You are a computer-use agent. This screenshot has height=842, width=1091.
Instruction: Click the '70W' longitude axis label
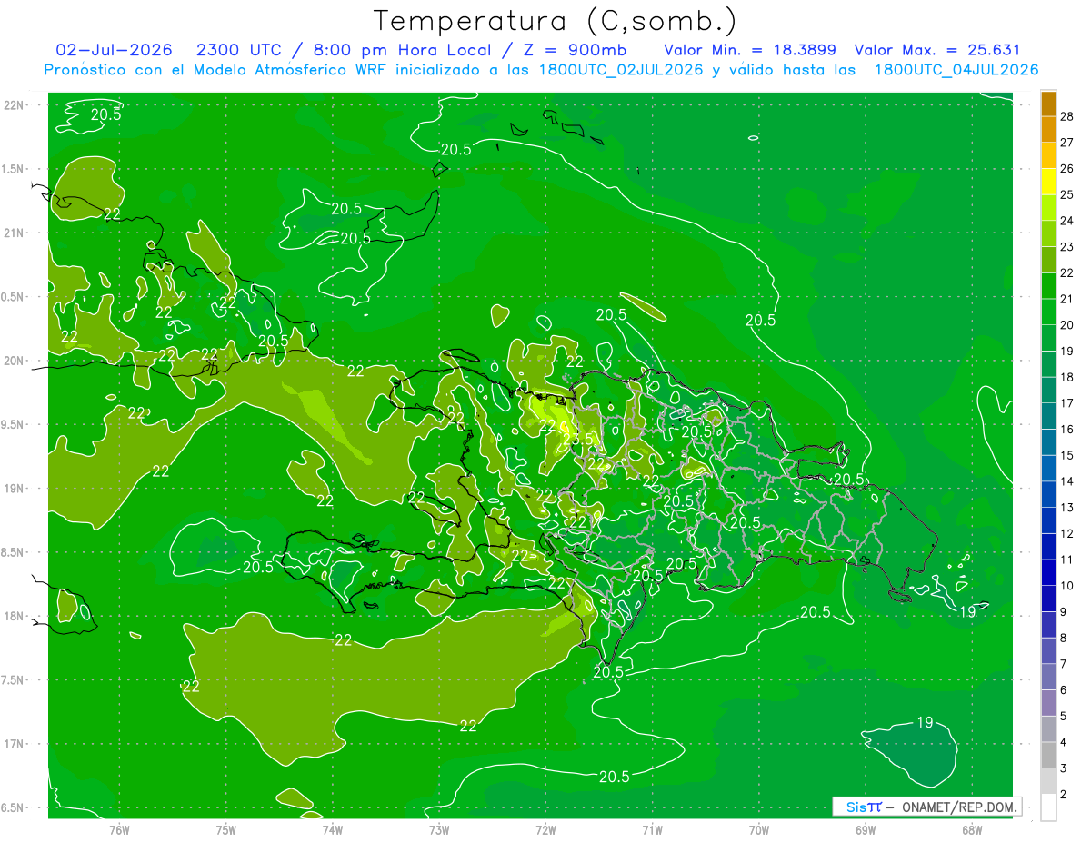pyautogui.click(x=759, y=829)
